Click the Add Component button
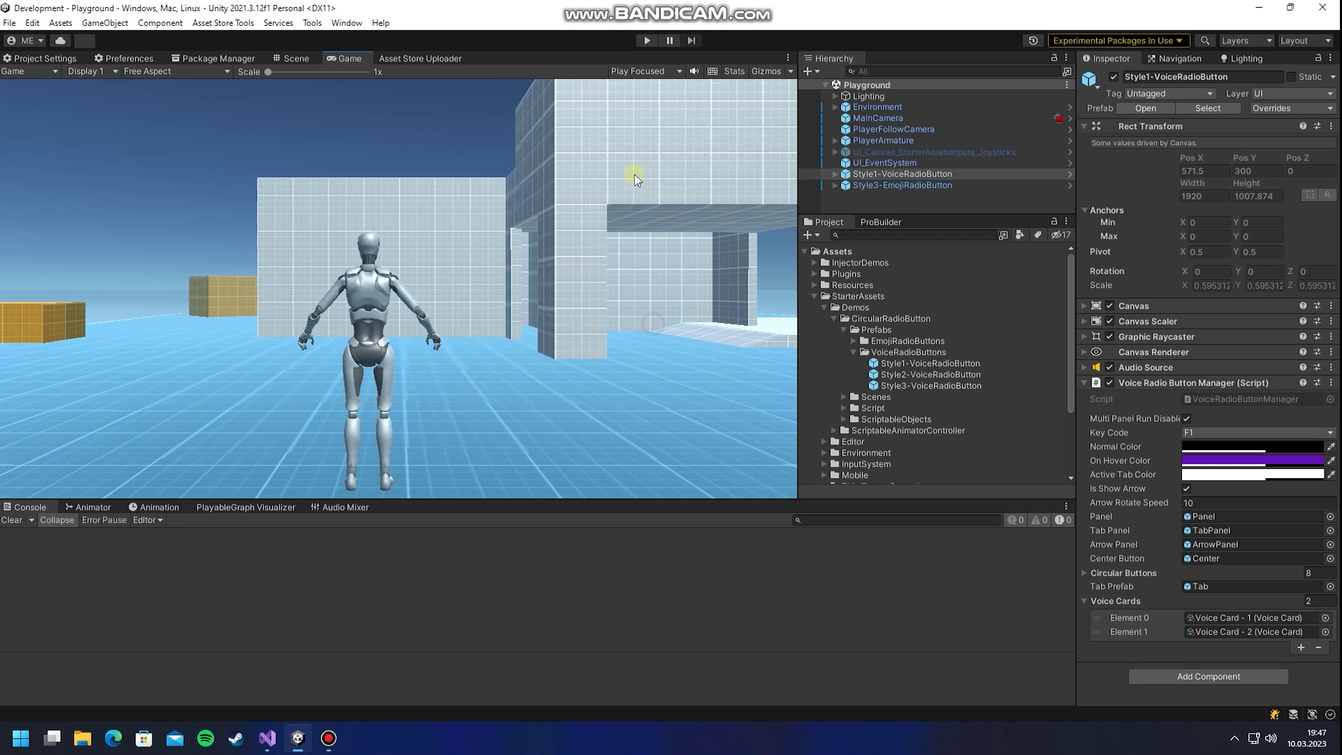Image resolution: width=1342 pixels, height=755 pixels. [x=1208, y=677]
